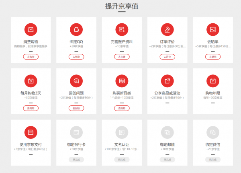This screenshot has height=173, width=241.
Task: Click the gray 绑定银行卡 card icon
Action: [x=76, y=132]
